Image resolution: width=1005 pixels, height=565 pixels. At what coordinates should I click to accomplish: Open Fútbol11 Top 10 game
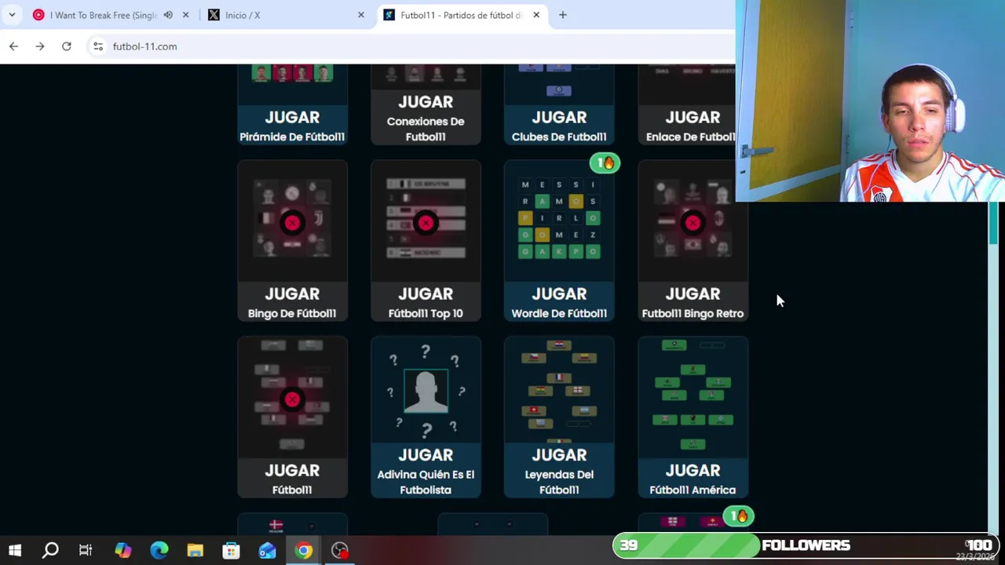pos(426,241)
